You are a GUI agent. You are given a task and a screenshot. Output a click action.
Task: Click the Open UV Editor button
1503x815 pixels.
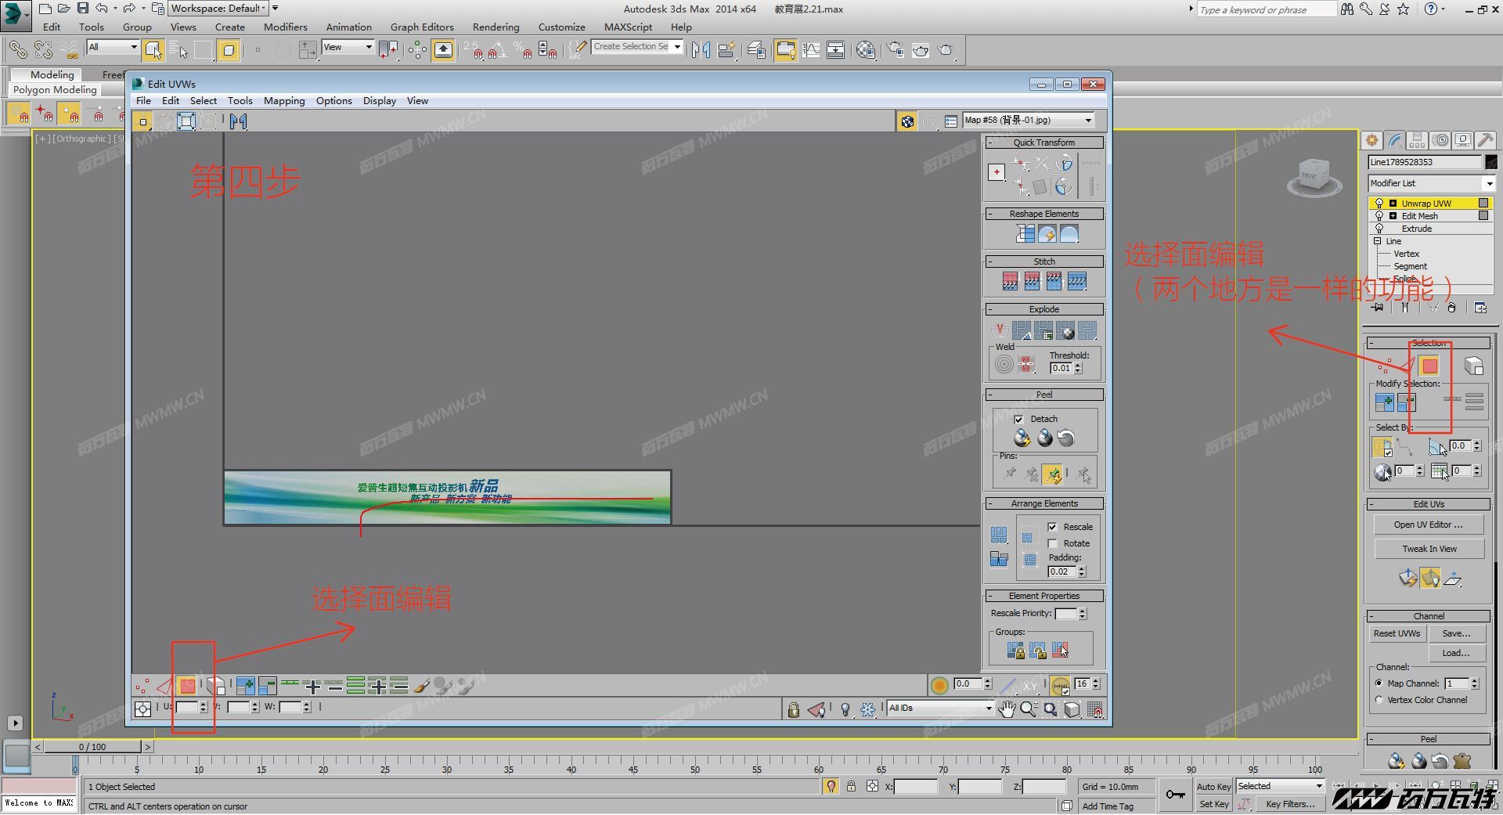pyautogui.click(x=1428, y=525)
